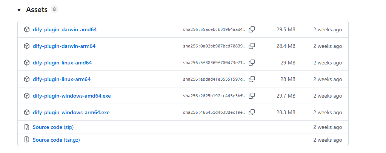Collapse the Assets section triangle
Image resolution: width=386 pixels, height=153 pixels.
pos(19,10)
